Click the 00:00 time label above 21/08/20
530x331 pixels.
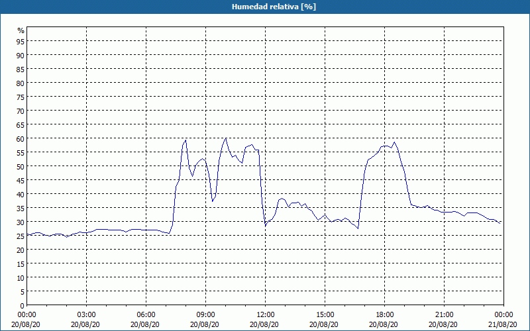503,315
